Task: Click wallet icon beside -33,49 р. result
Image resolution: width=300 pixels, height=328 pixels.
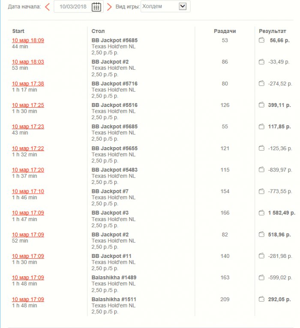Action: [x=262, y=62]
